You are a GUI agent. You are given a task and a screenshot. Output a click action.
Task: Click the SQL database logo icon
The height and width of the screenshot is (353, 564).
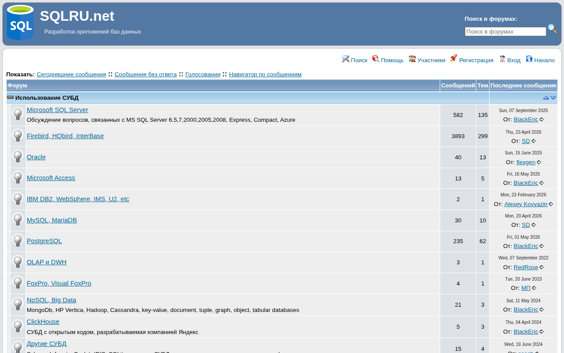20,23
